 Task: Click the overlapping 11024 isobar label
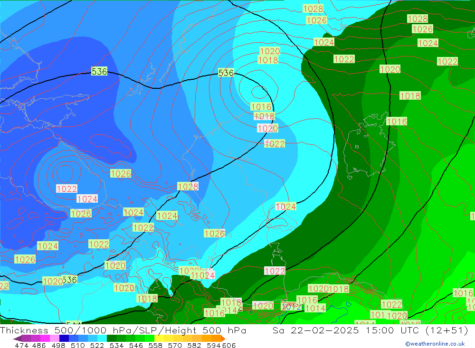[203, 275]
